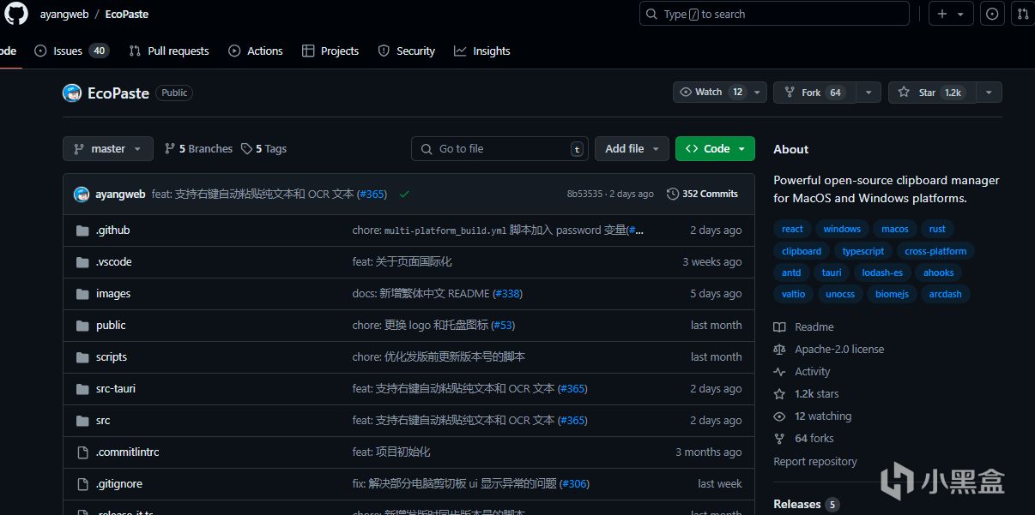The width and height of the screenshot is (1035, 515).
Task: Click the GitHub logo icon
Action: pyautogui.click(x=15, y=14)
